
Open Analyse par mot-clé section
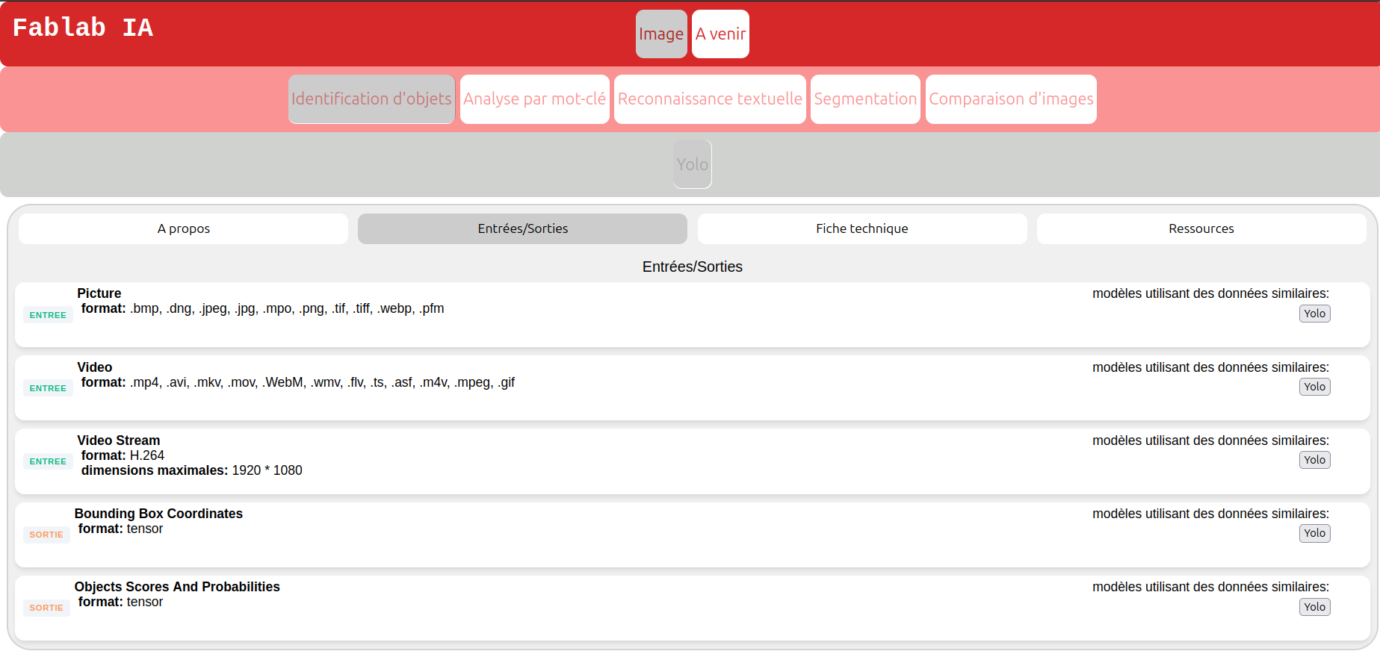click(x=535, y=99)
